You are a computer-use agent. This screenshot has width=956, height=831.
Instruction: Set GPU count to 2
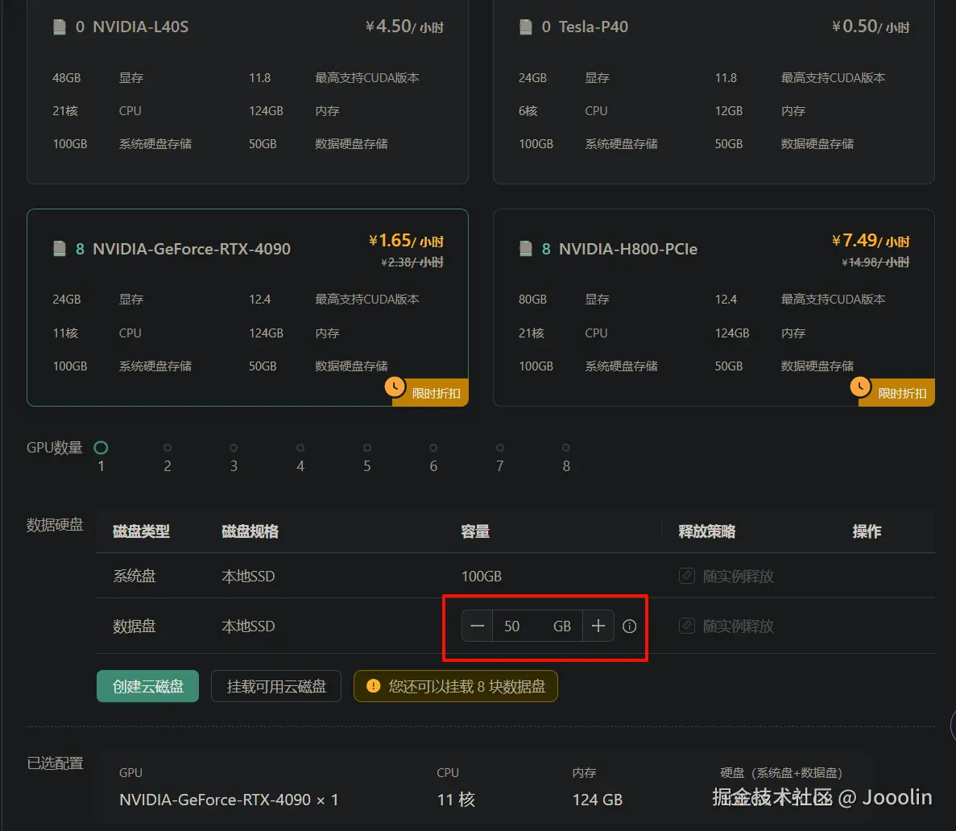point(168,449)
